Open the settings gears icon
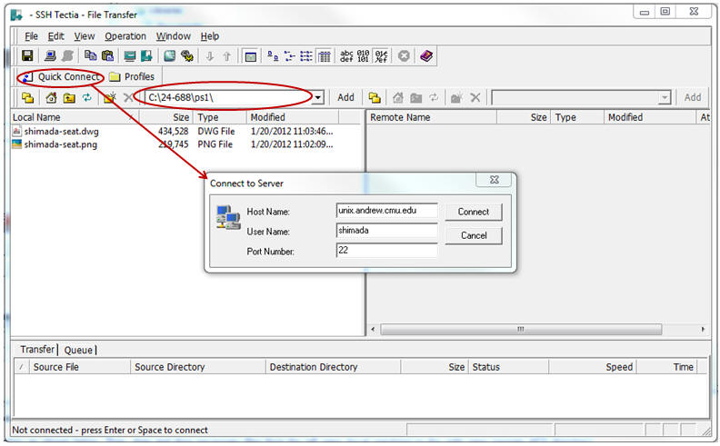Viewport: 720px width, 446px height. [x=187, y=56]
